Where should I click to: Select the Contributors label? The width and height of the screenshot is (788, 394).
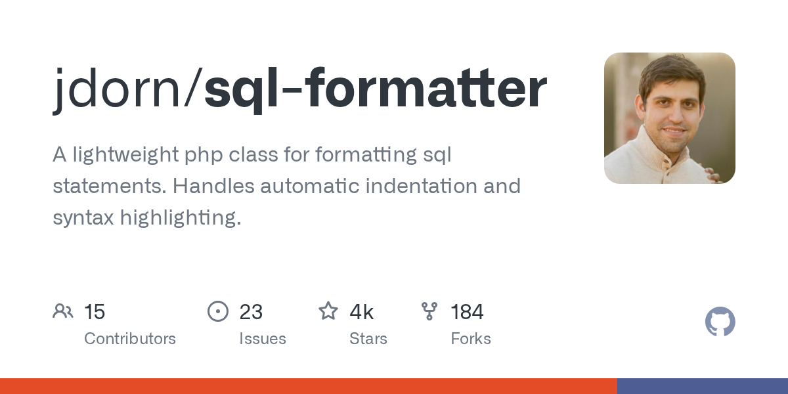coord(130,339)
